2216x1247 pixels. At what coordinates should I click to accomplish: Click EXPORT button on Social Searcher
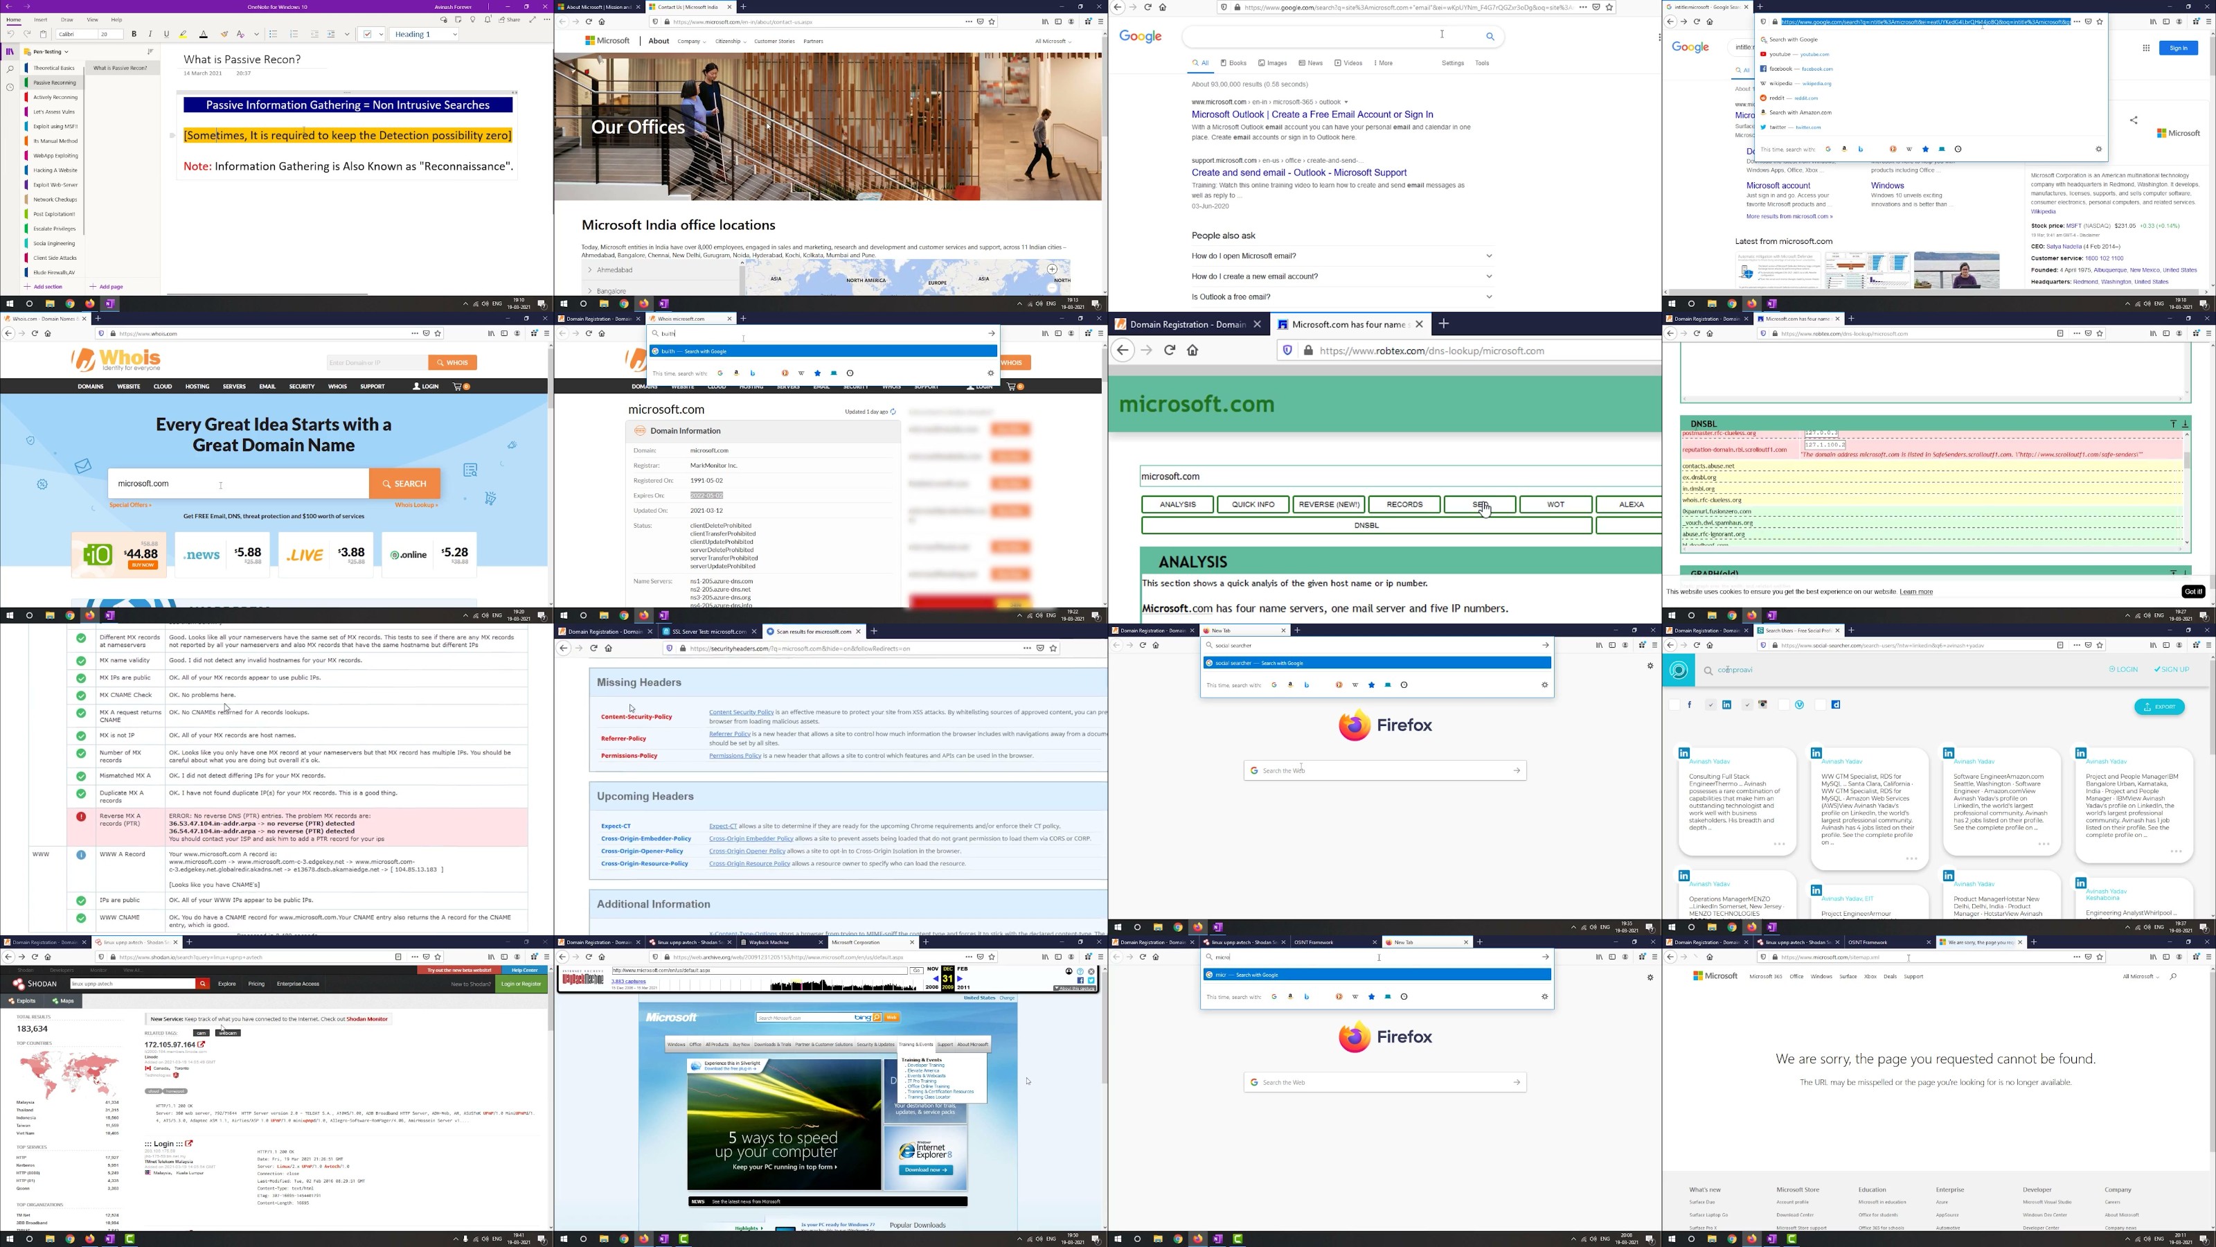point(2159,707)
